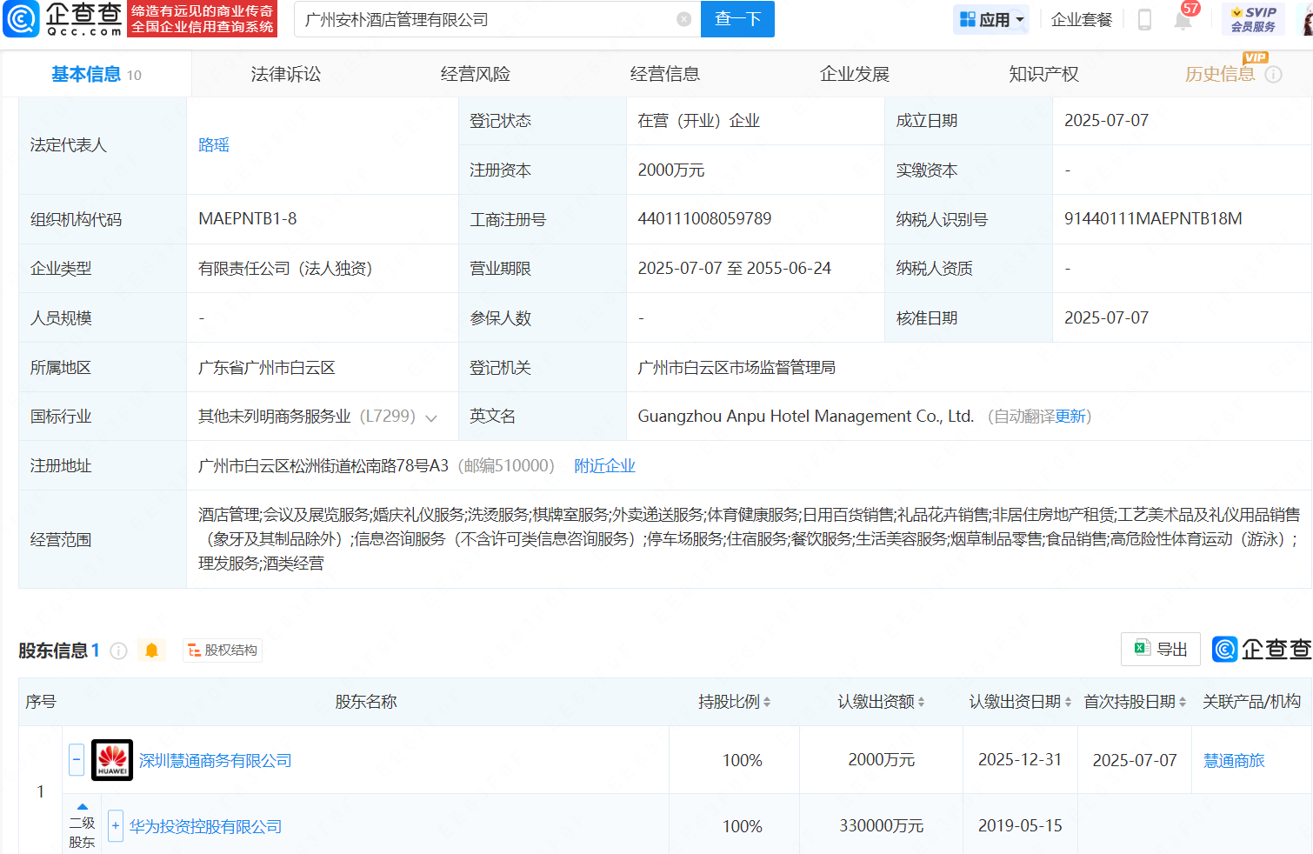This screenshot has height=854, width=1313.
Task: Open the notifications bell with 57 badge
Action: 1183,19
